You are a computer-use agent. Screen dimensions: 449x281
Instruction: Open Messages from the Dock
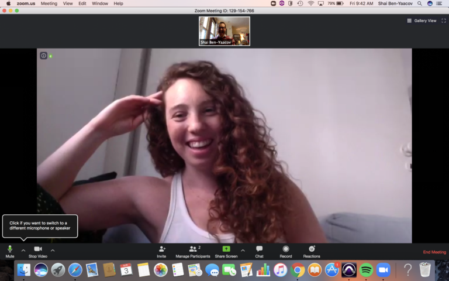click(212, 270)
